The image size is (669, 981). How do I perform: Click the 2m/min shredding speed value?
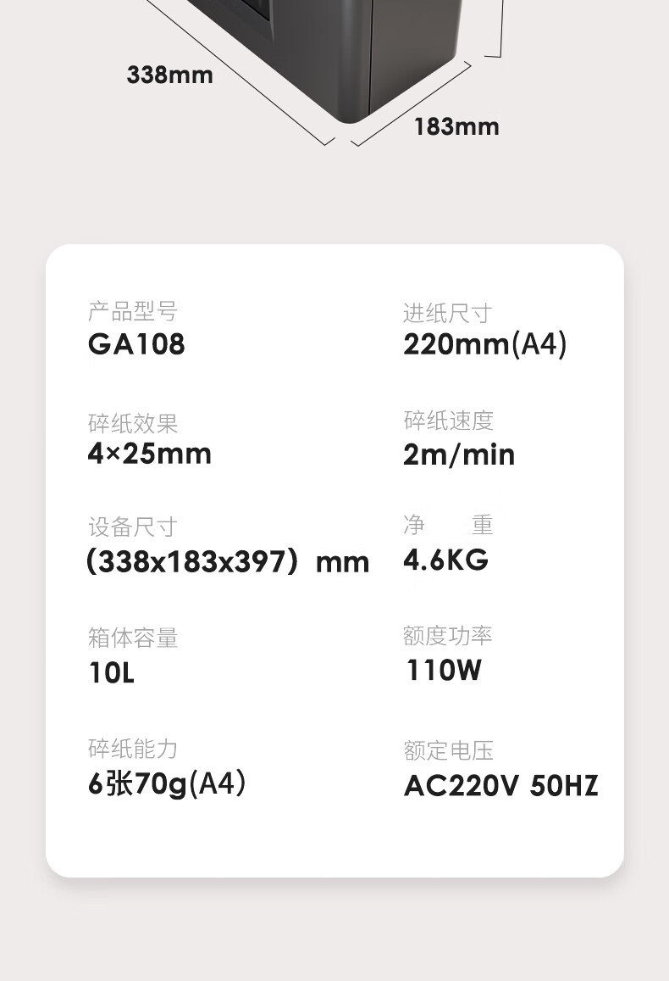click(x=458, y=454)
